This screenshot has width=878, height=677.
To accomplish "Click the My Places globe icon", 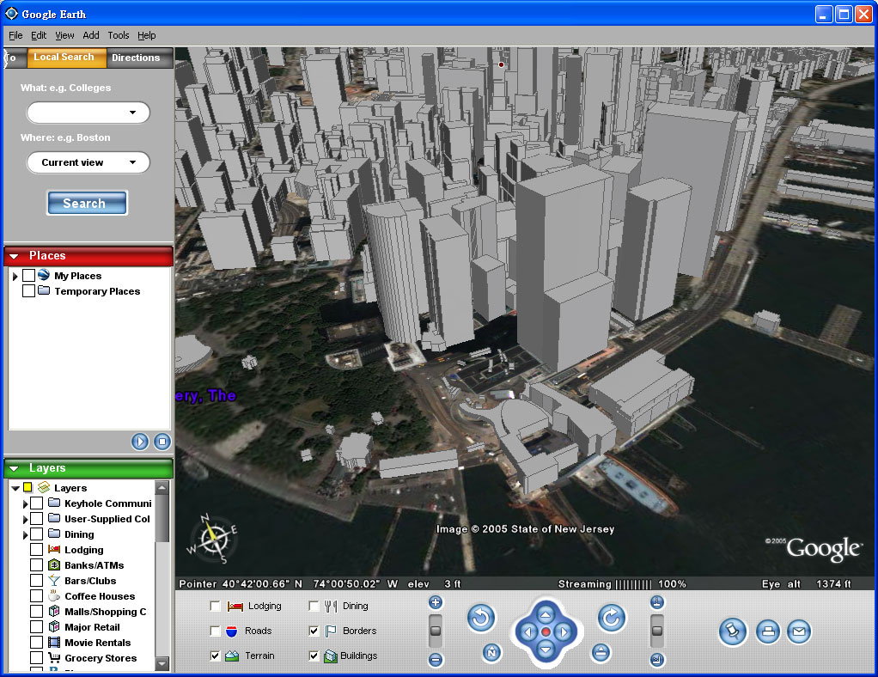I will point(44,275).
